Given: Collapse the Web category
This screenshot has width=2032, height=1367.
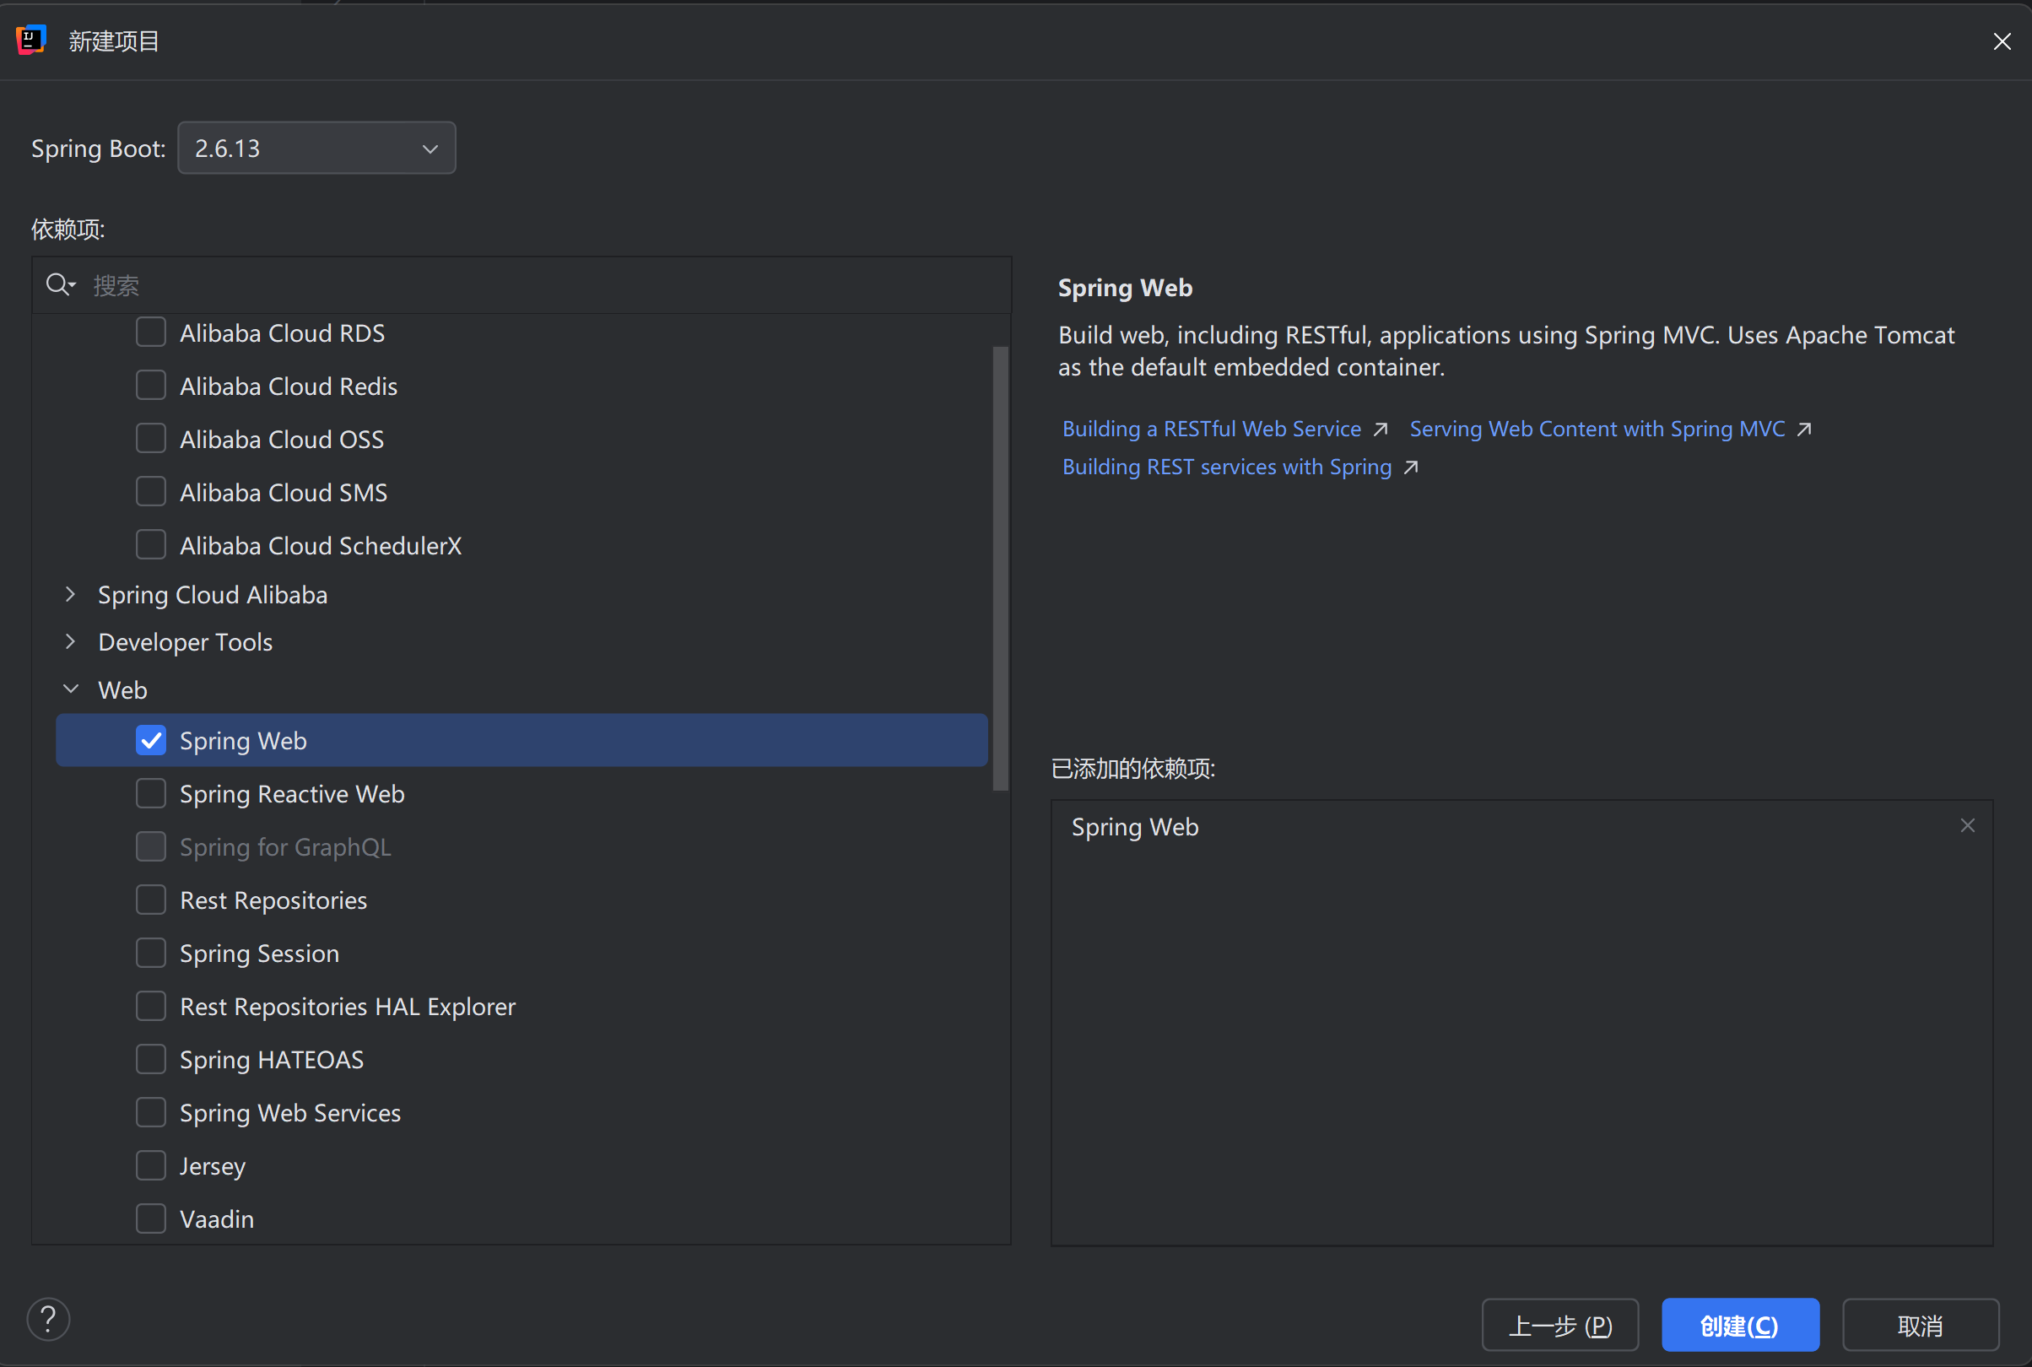Looking at the screenshot, I should [x=71, y=689].
